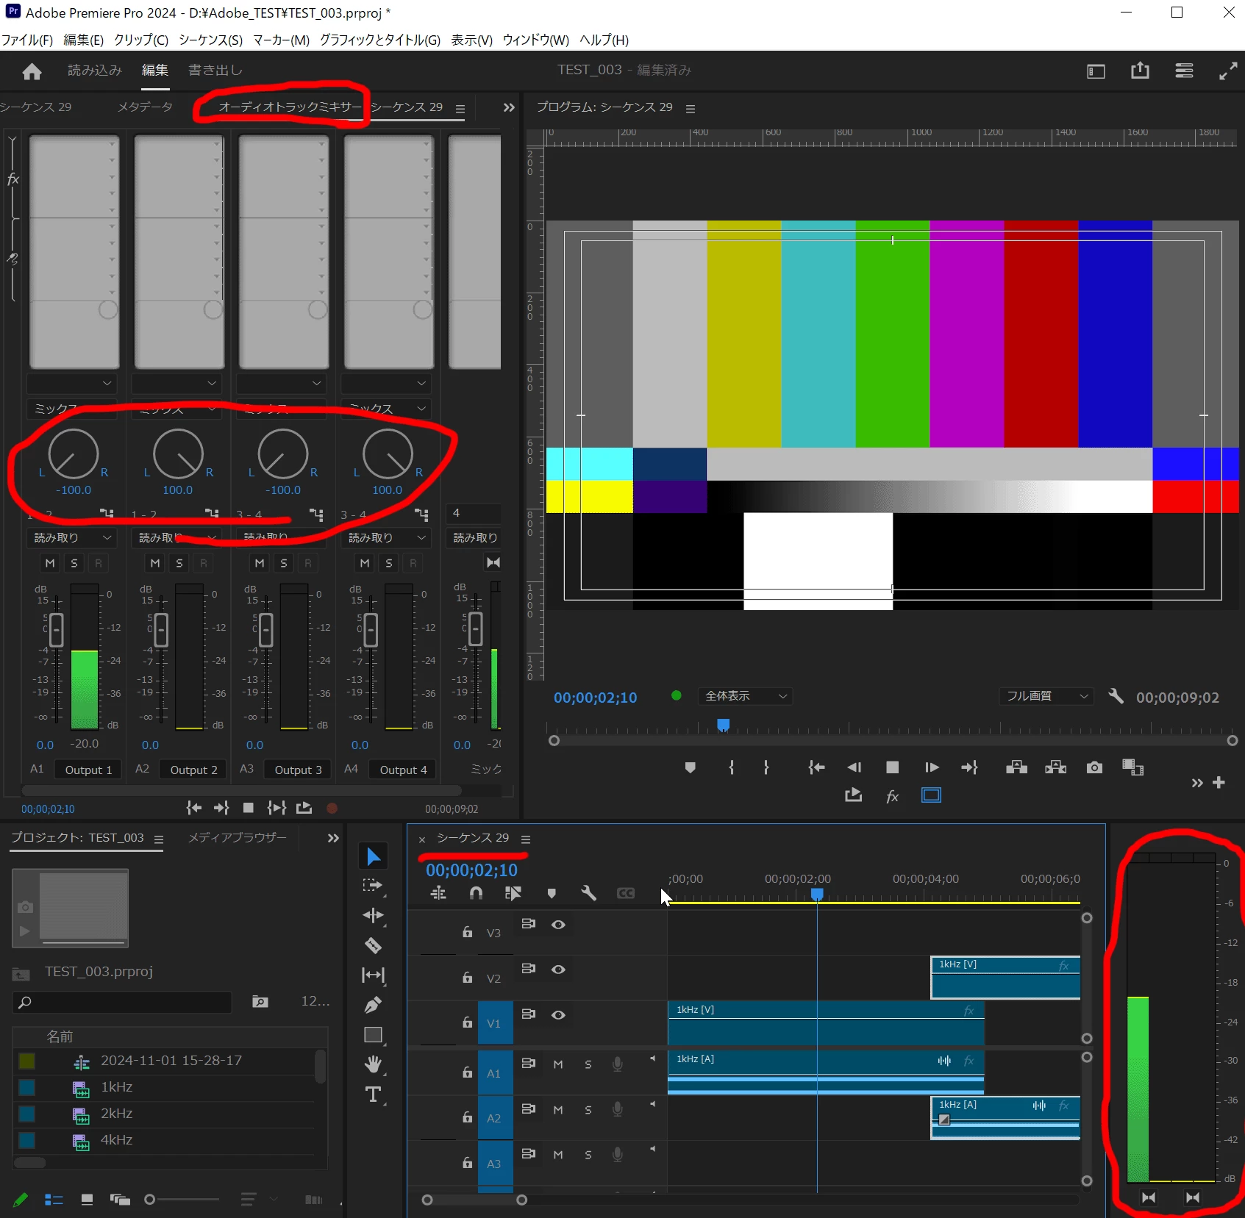Viewport: 1245px width, 1218px height.
Task: Open the フル画質 playback resolution dropdown
Action: 1045,696
